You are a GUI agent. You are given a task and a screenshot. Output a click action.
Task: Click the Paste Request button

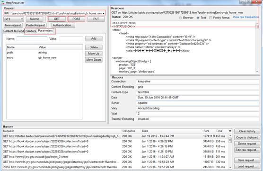[x=35, y=25]
